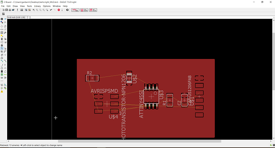This screenshot has width=275, height=148.
Task: Click the PCB Quote button
Action: (x=84, y=10)
